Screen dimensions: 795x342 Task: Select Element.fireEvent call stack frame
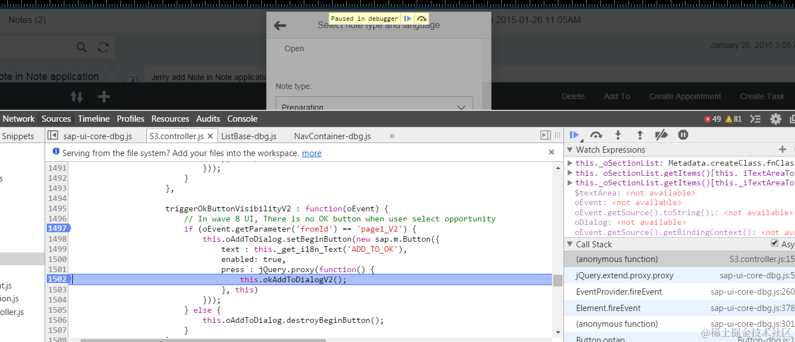click(679, 308)
